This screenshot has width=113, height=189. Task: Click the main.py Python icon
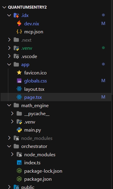[x=19, y=130]
